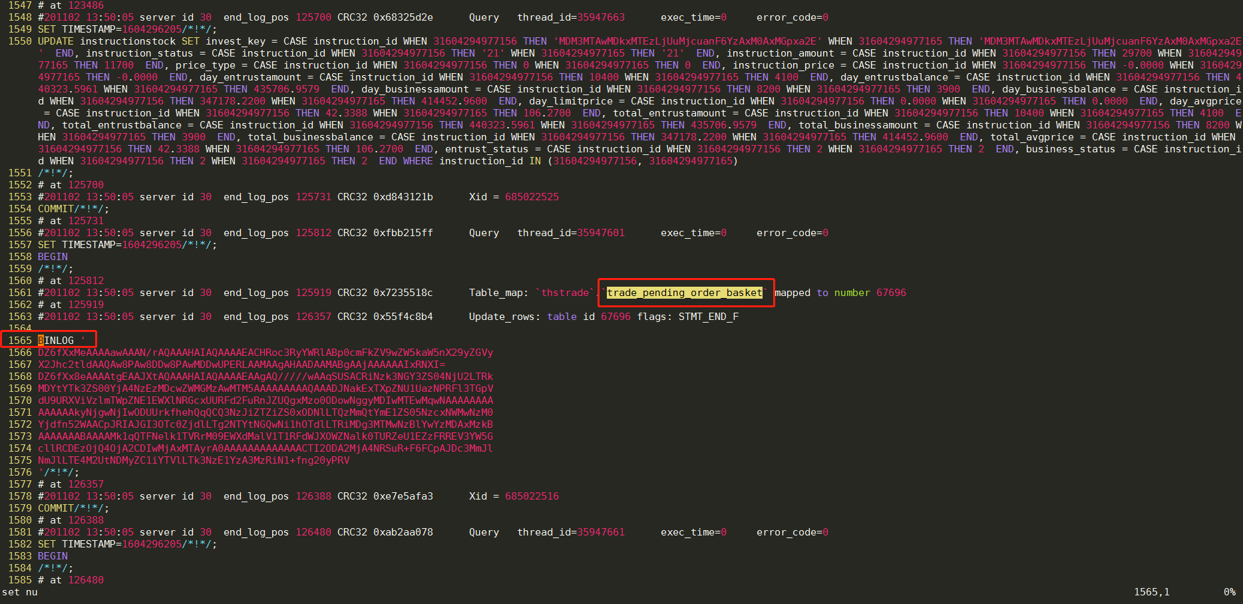Click 'SET TIMESTAMP' on line 1582
The height and width of the screenshot is (604, 1243).
click(77, 544)
